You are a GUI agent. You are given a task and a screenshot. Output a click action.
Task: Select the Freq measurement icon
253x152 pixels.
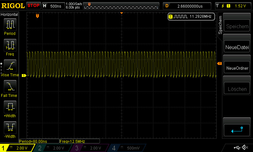[x=10, y=45]
